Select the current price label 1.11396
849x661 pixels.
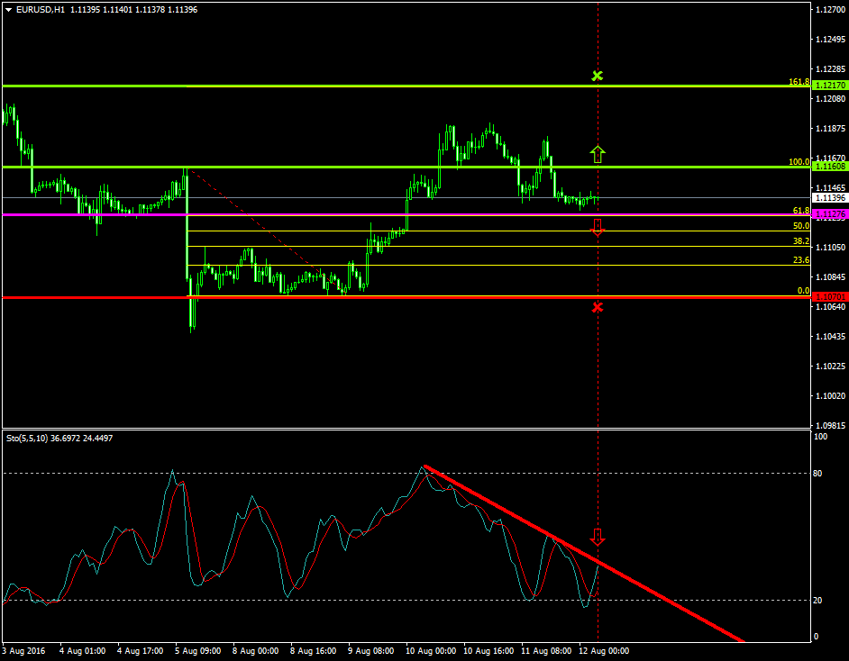(828, 197)
